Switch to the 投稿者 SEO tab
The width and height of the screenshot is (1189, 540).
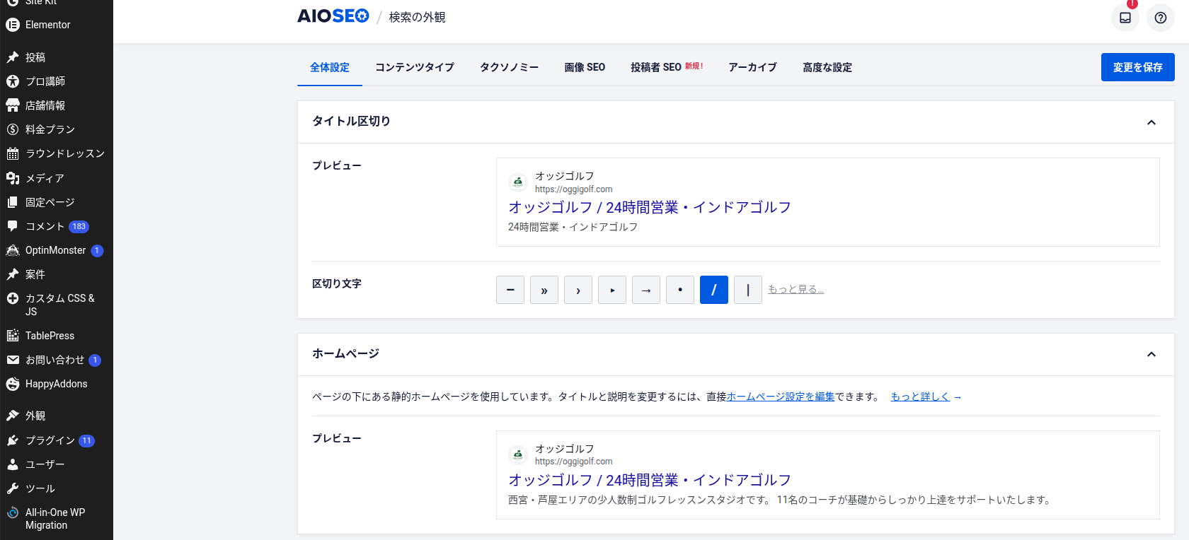tap(667, 67)
